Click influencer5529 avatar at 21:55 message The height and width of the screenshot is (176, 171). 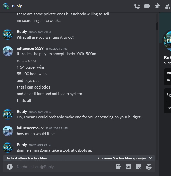(x=8, y=131)
